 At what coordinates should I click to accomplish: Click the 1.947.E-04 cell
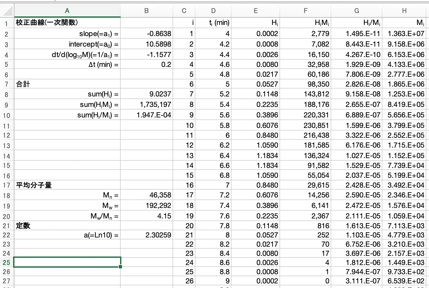[147, 115]
